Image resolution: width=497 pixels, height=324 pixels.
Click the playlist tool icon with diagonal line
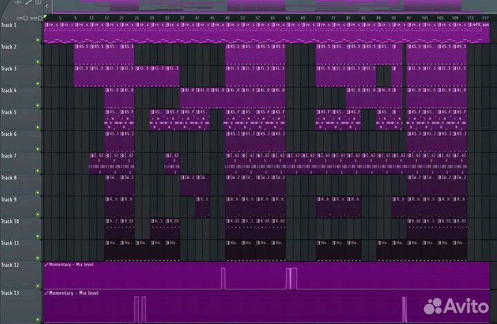click(x=28, y=3)
